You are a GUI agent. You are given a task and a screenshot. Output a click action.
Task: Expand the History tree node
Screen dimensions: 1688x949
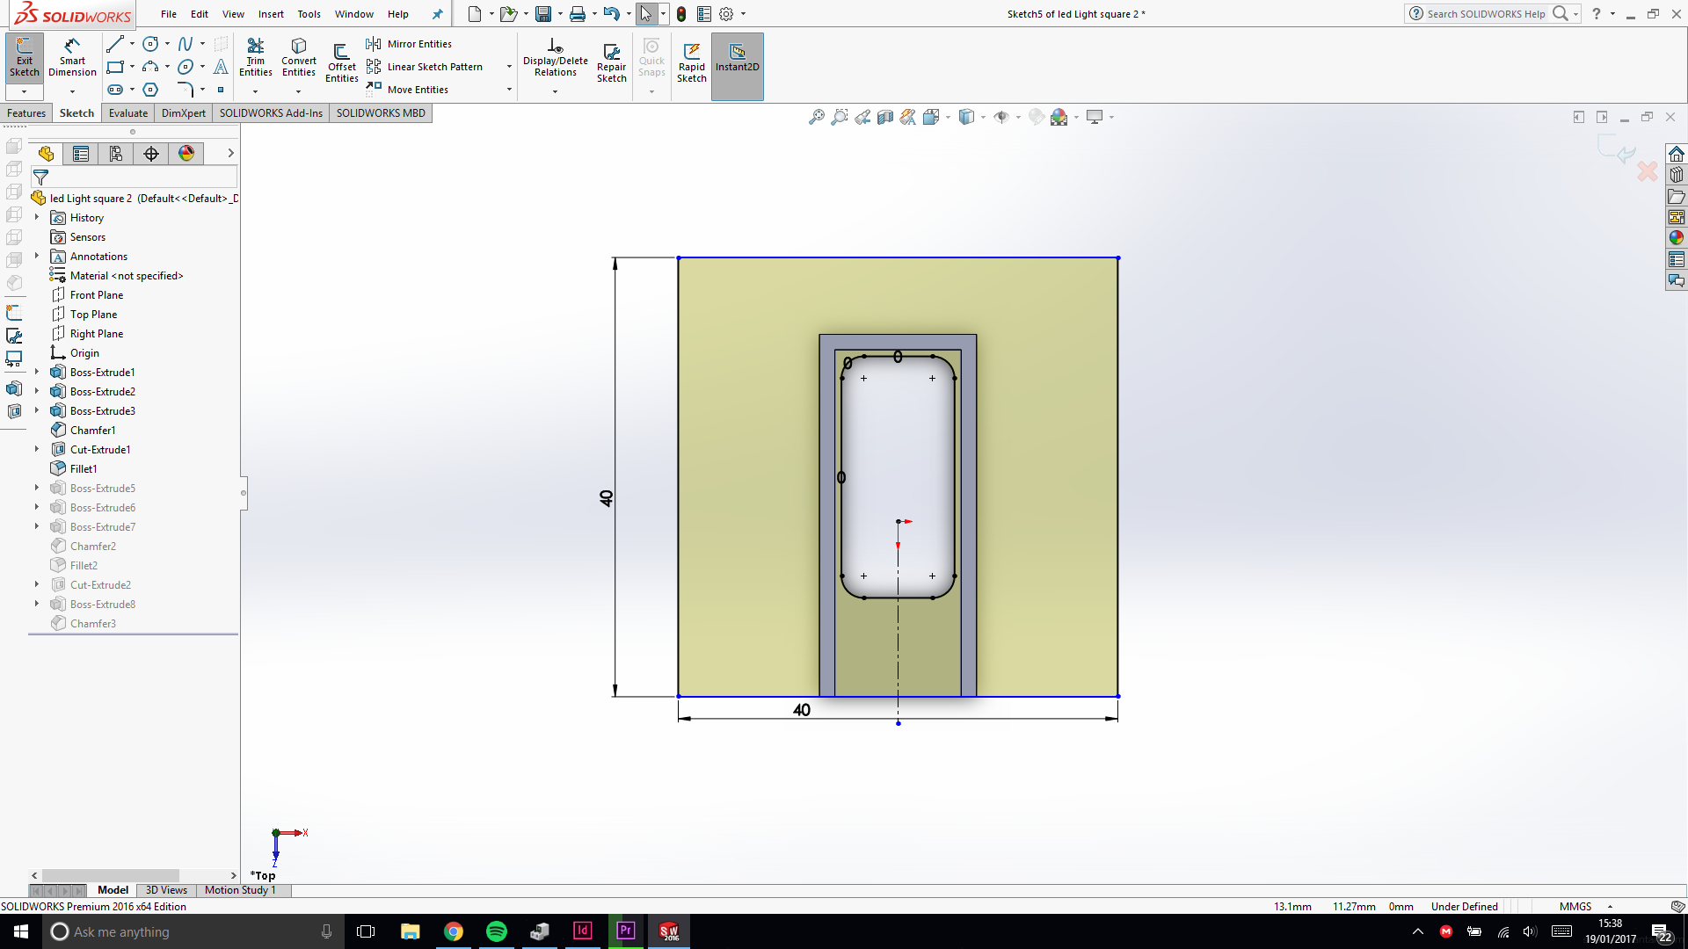tap(37, 217)
